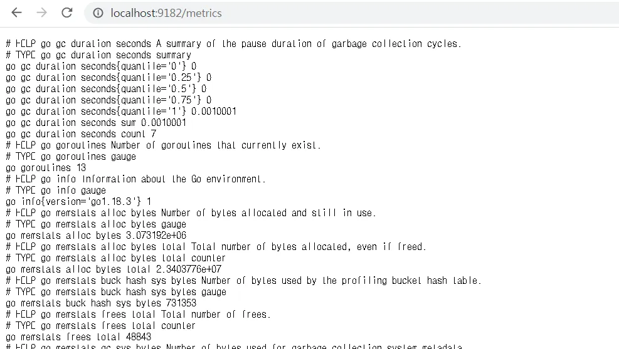Click the browser back arrow
The height and width of the screenshot is (349, 619).
pos(16,13)
